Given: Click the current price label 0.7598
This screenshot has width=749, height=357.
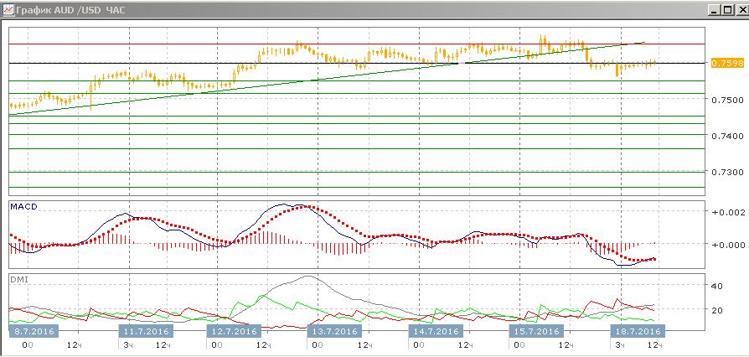Looking at the screenshot, I should coord(727,63).
